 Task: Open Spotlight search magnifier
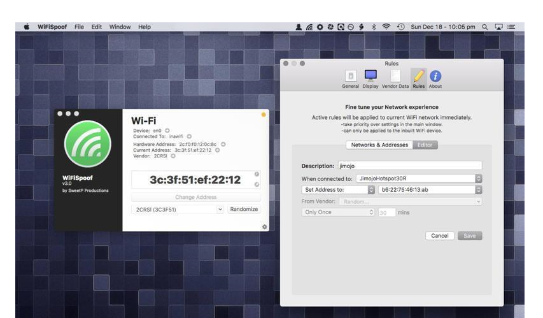[485, 27]
